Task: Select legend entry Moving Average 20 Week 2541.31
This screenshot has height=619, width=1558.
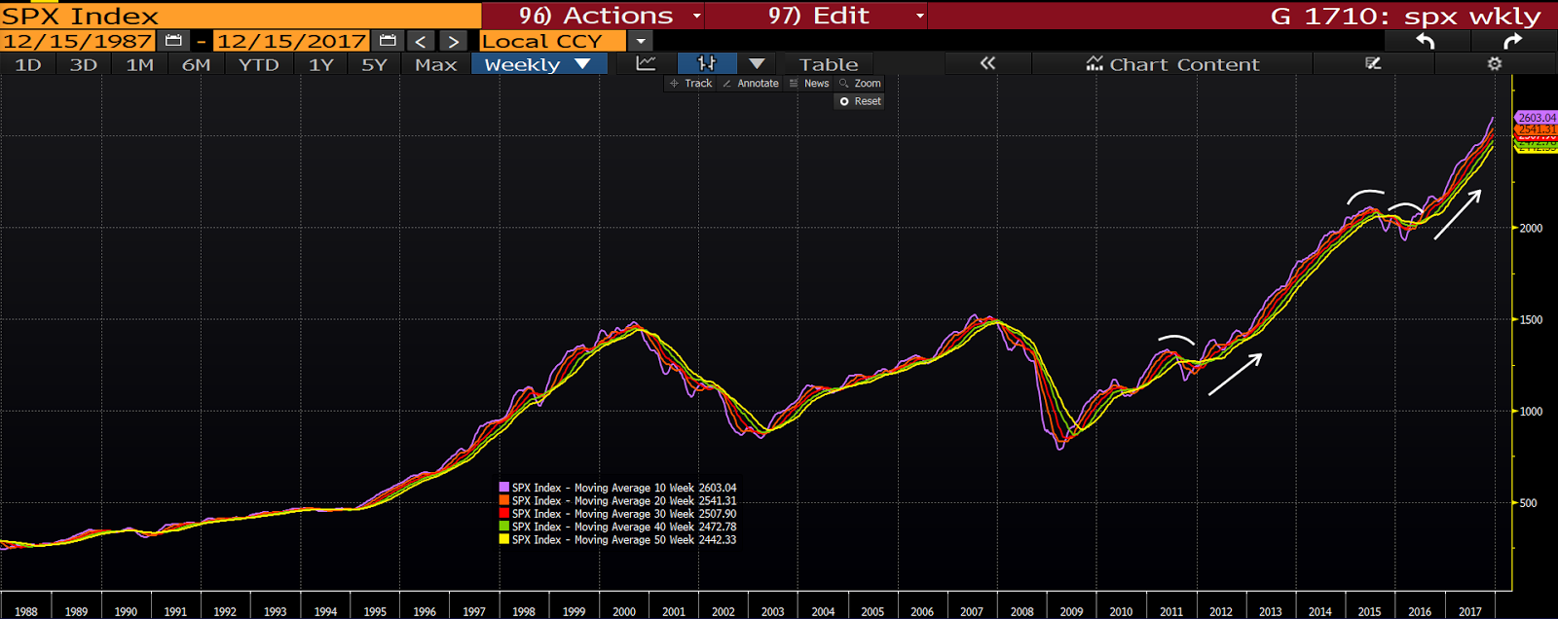Action: click(624, 500)
